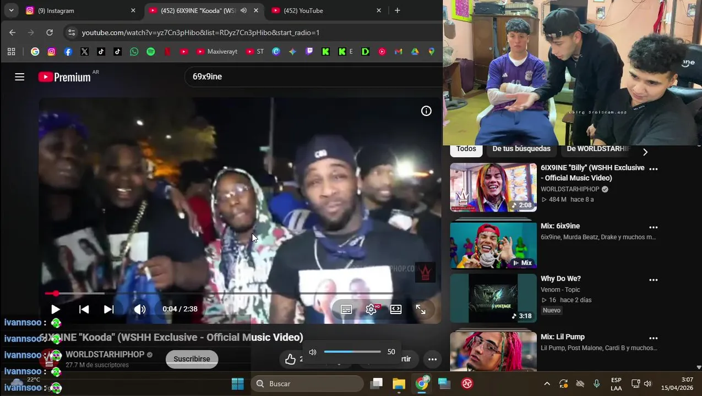Enter fullscreen on the video
Viewport: 702px width, 396px height.
[421, 310]
